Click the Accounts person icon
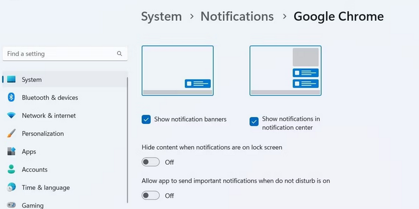 point(11,169)
